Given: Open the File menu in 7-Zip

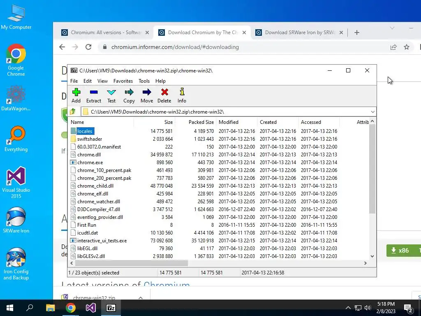Looking at the screenshot, I should (74, 81).
